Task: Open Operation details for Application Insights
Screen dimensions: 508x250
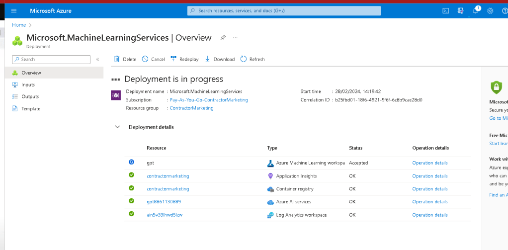Action: tap(430, 176)
